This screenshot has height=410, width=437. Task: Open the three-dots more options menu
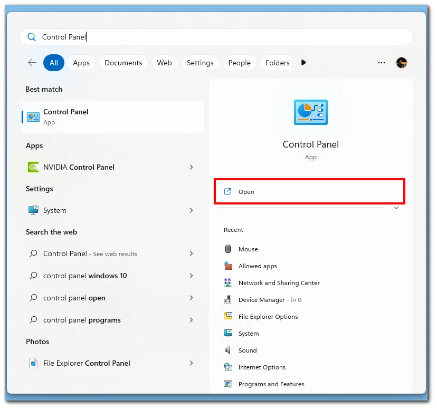(382, 63)
